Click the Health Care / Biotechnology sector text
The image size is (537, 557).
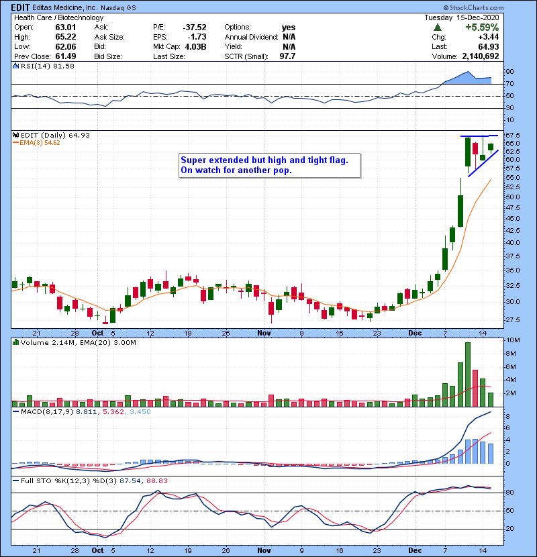[x=58, y=17]
